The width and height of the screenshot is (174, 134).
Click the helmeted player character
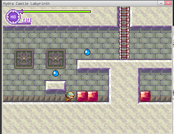pos(70,96)
